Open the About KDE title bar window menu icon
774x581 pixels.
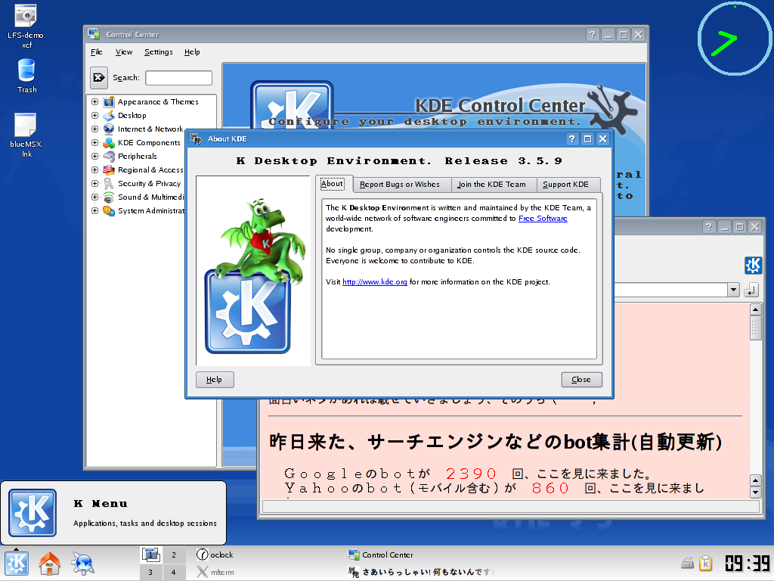point(196,139)
